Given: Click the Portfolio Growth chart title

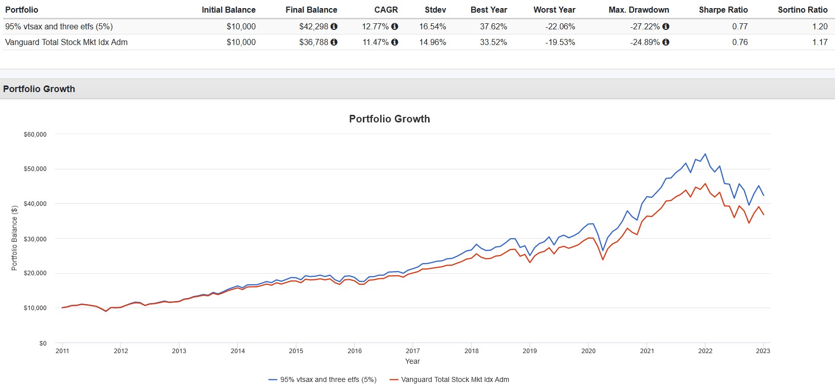Looking at the screenshot, I should click(x=390, y=119).
